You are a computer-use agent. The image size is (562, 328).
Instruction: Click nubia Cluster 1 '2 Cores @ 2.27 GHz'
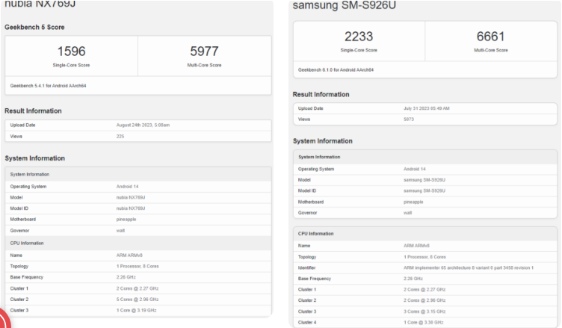(x=138, y=288)
